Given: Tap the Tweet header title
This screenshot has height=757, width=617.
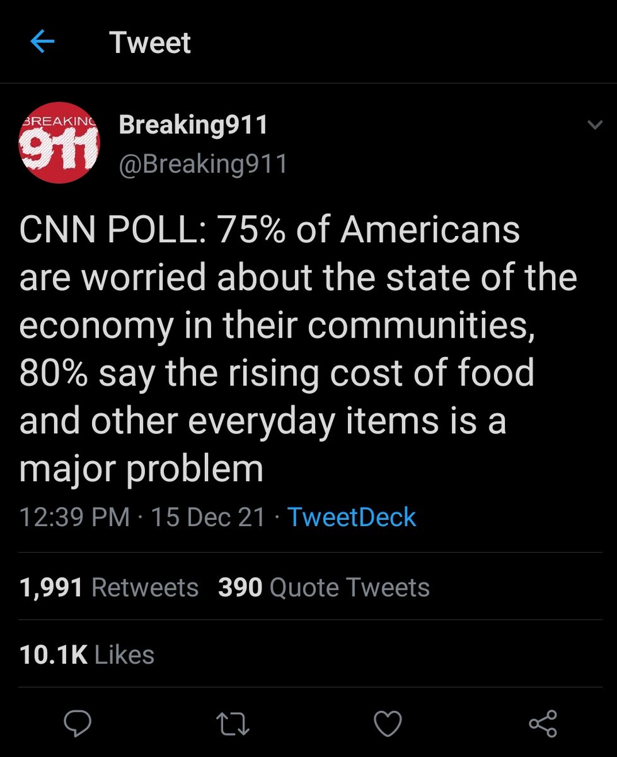Looking at the screenshot, I should point(150,43).
